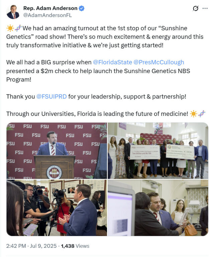
Task: Click the Jul 9, 2025 date
Action: pyautogui.click(x=43, y=246)
